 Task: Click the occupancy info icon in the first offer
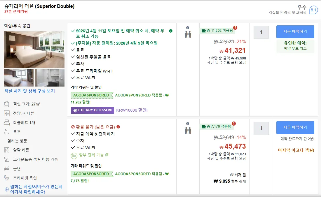[188, 28]
